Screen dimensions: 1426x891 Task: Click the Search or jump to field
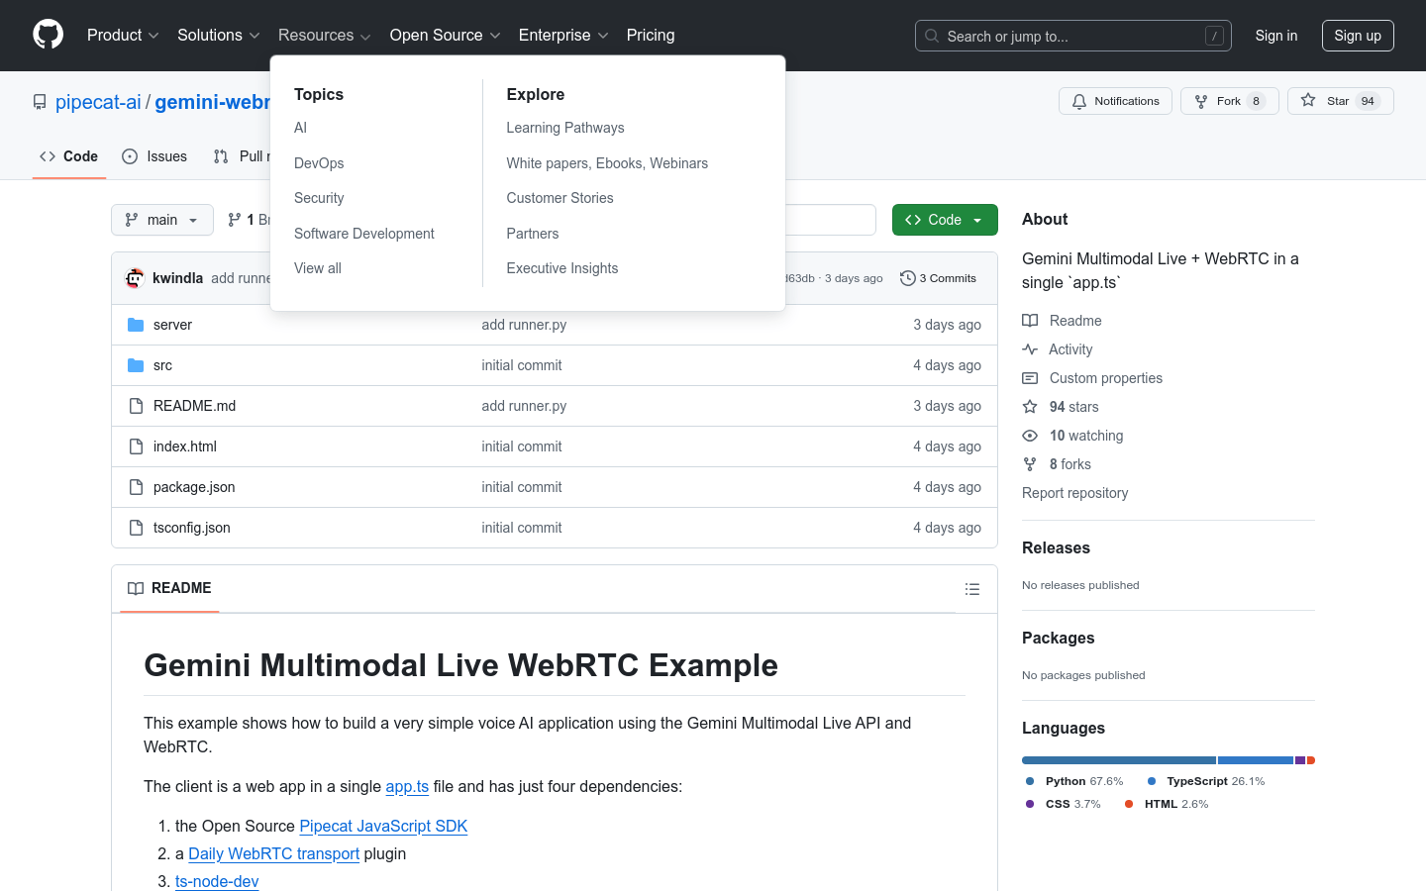pyautogui.click(x=1073, y=36)
